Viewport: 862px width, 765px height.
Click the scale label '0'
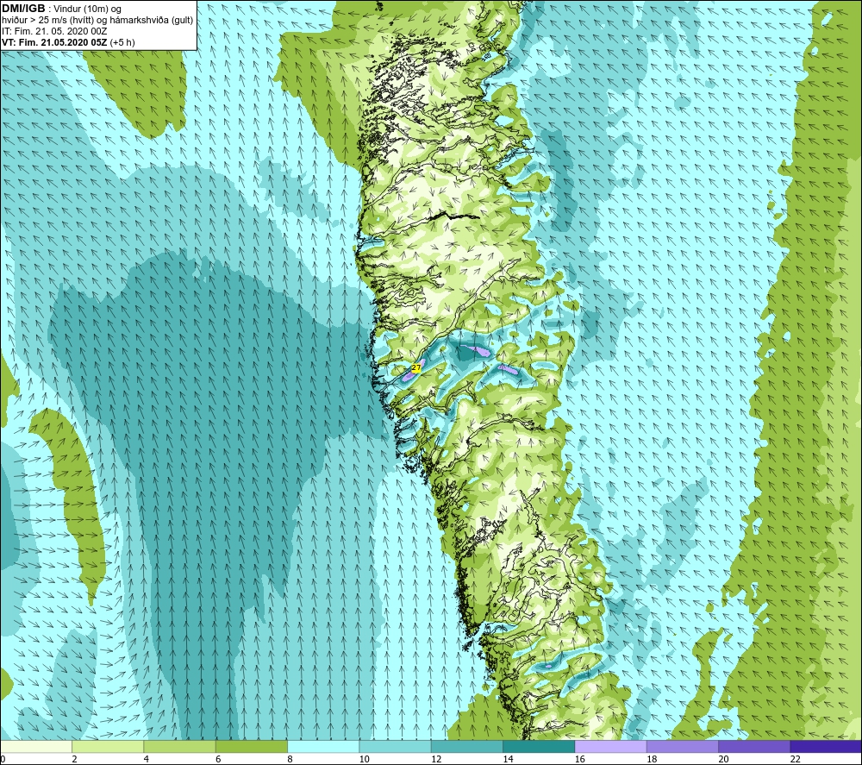point(3,759)
